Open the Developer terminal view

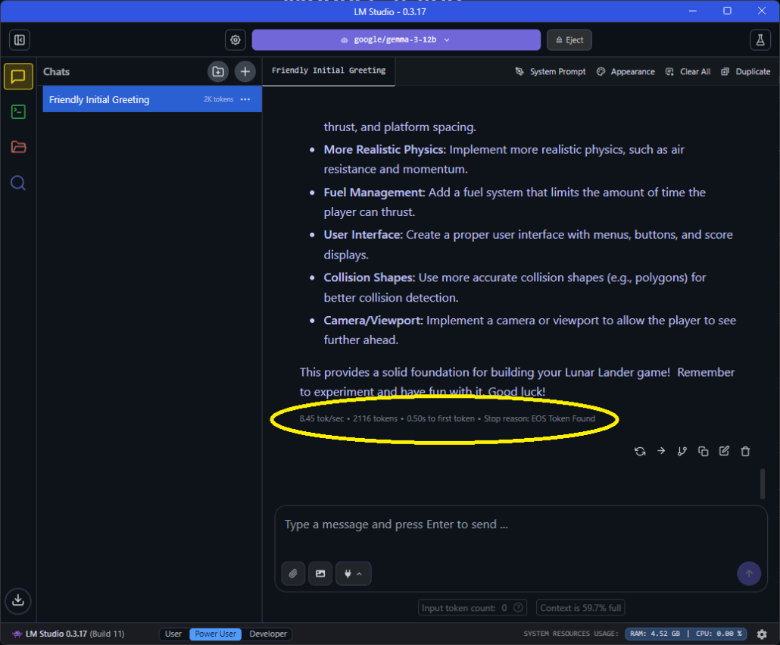pyautogui.click(x=18, y=111)
